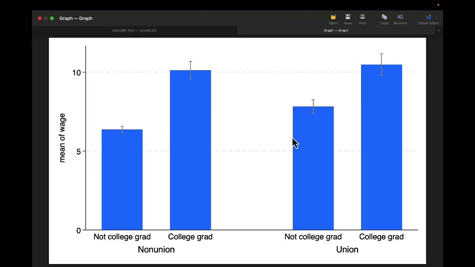Add a new tab with the plus button
The image size is (475, 267).
tap(439, 30)
